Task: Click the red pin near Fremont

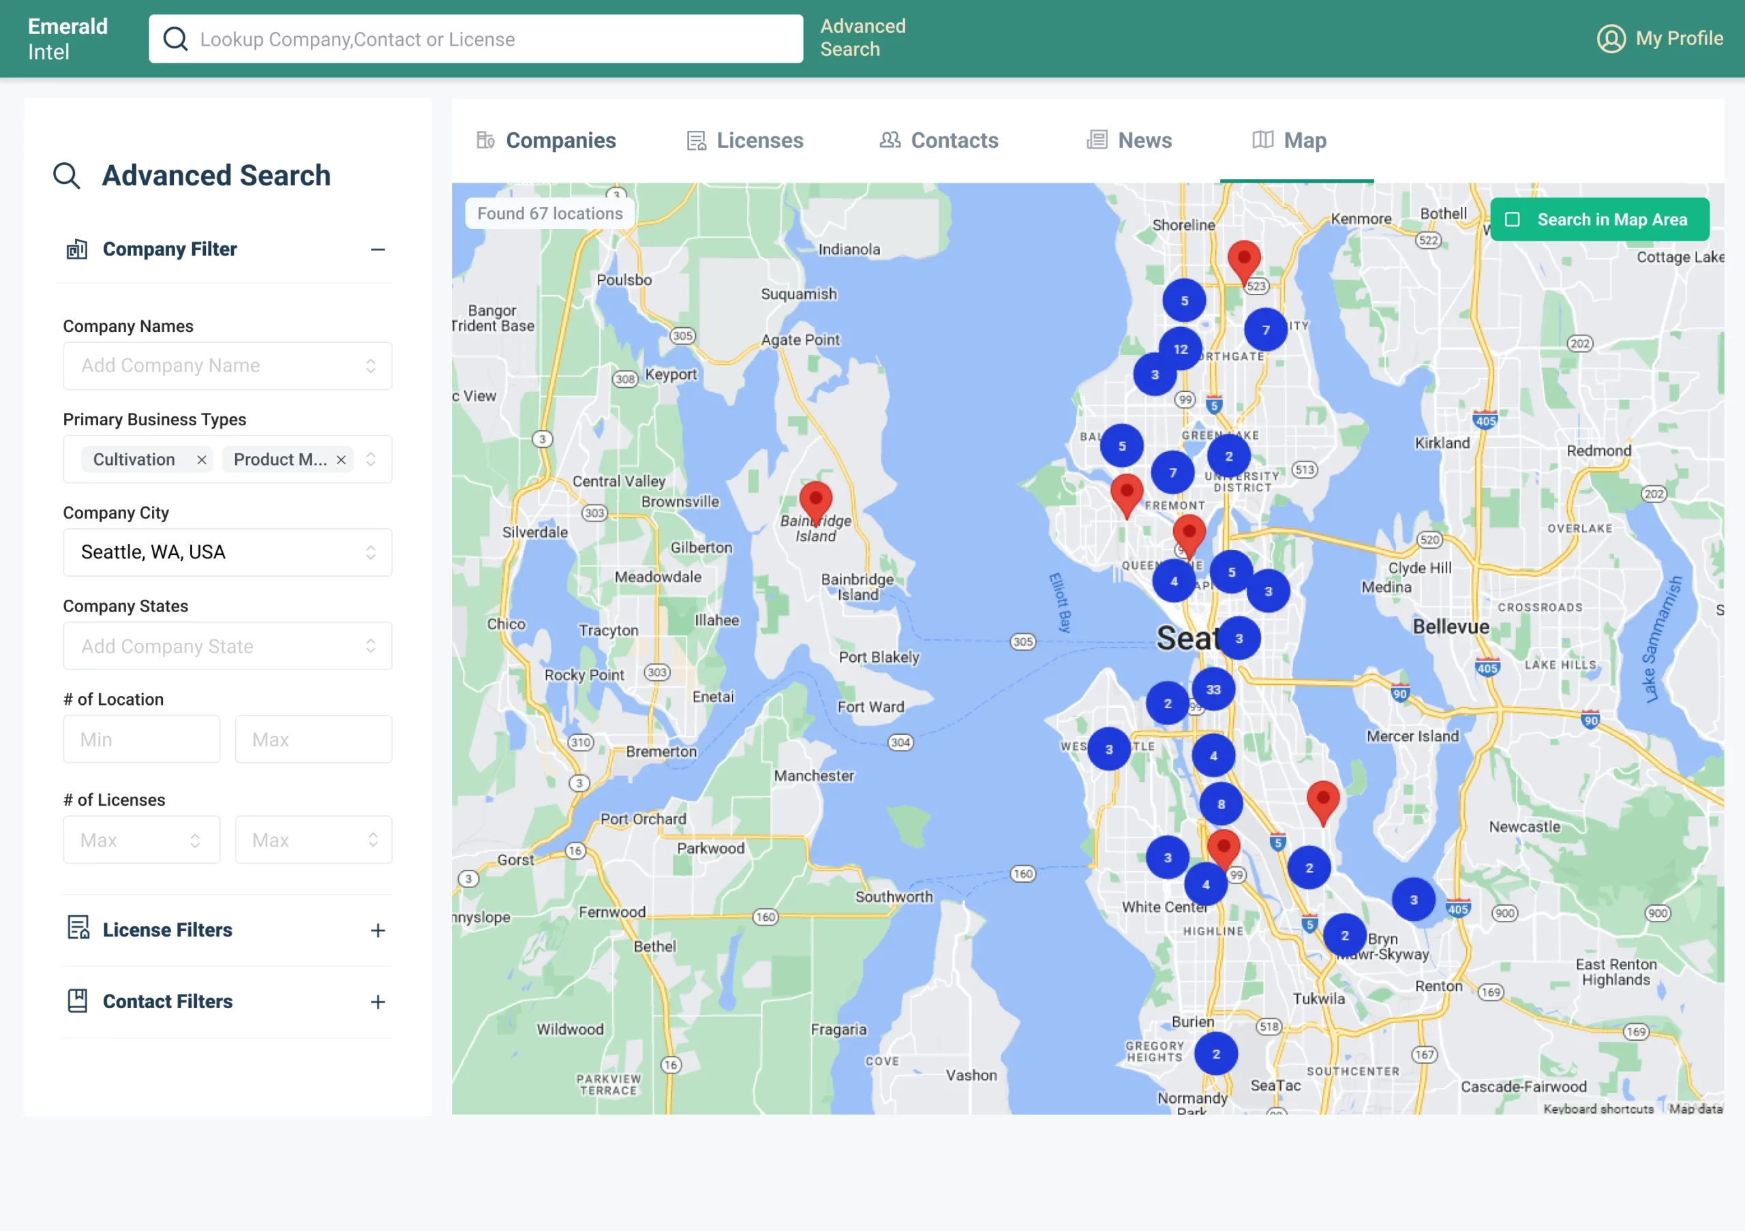Action: point(1126,496)
